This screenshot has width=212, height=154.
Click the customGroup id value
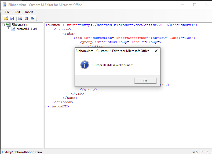[x=115, y=42]
